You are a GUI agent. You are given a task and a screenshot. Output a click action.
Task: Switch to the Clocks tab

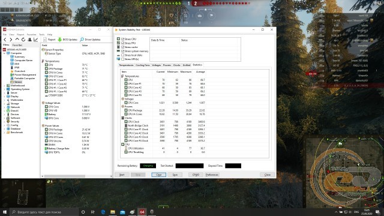tap(176, 65)
